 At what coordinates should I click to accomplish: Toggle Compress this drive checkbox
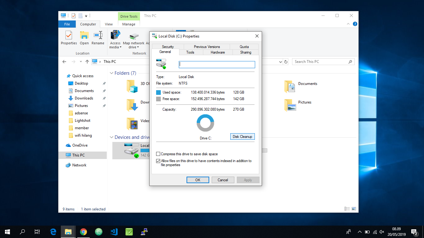(x=158, y=154)
